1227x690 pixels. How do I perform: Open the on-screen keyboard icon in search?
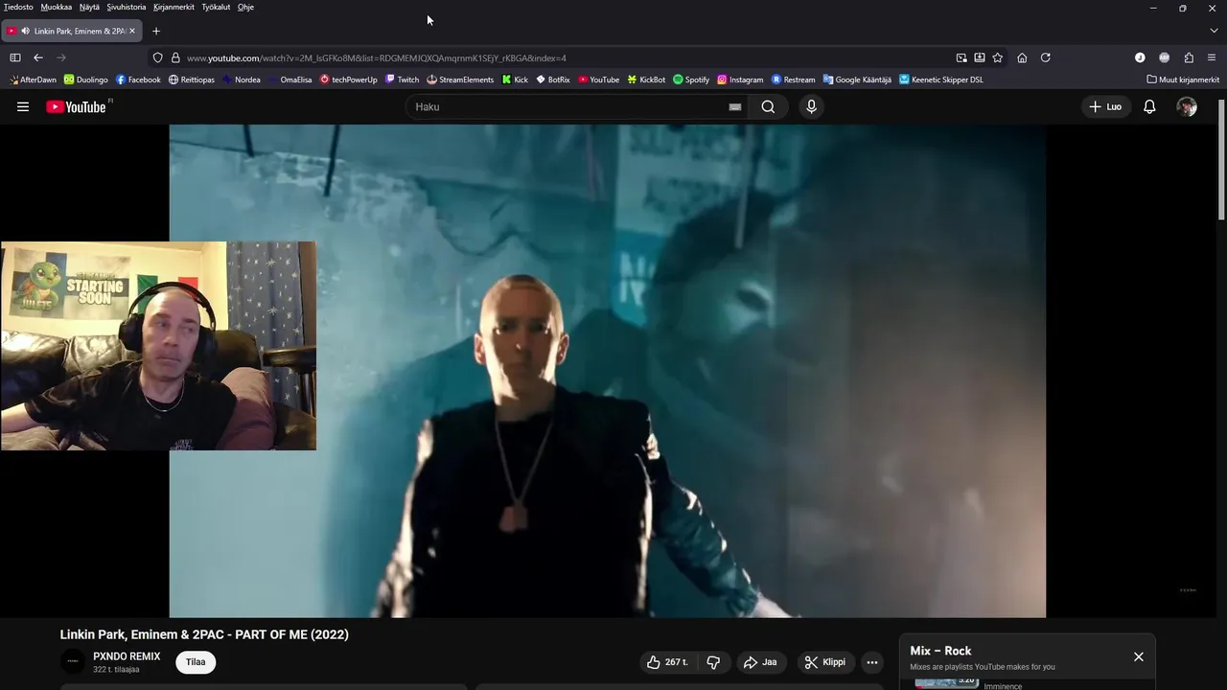tap(735, 107)
